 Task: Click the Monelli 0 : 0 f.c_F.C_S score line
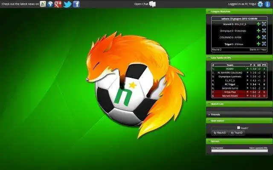click(235, 24)
